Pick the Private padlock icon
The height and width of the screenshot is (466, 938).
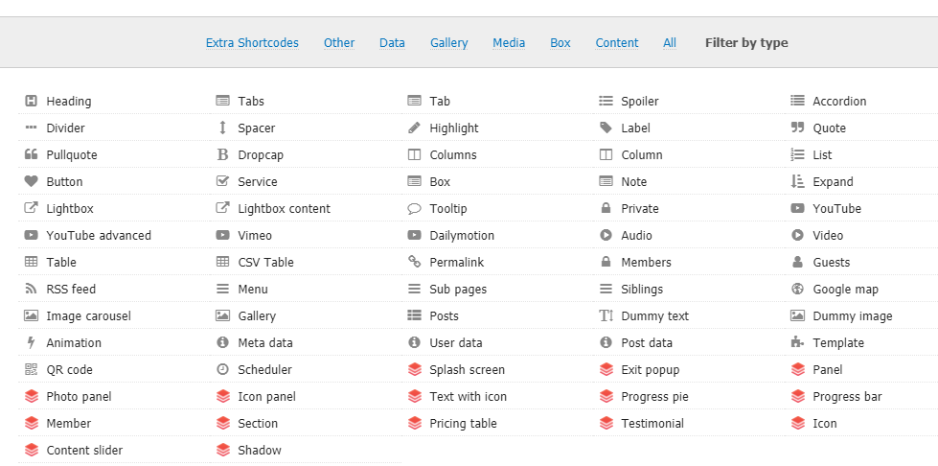tap(606, 208)
